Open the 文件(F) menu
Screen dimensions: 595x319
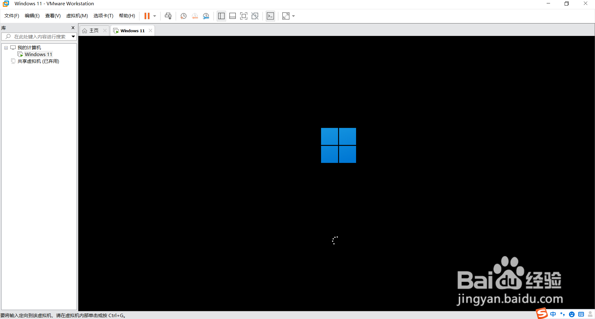12,16
